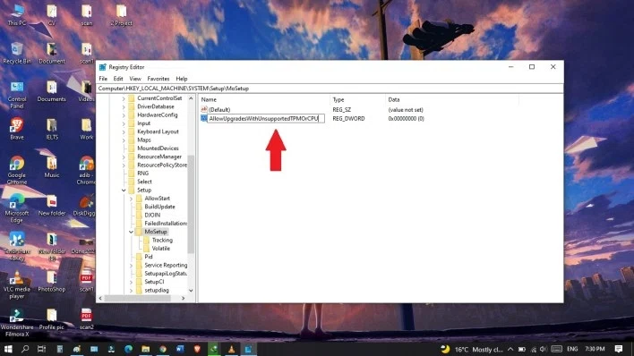
Task: Select the Maps key in tree
Action: coord(144,140)
